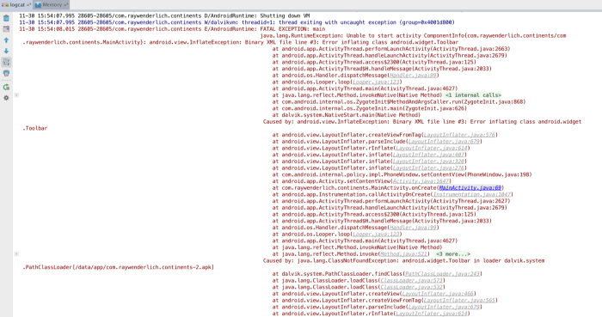Click the 'Shutting down VM' log line
This screenshot has width=602, height=317.
tap(164, 15)
